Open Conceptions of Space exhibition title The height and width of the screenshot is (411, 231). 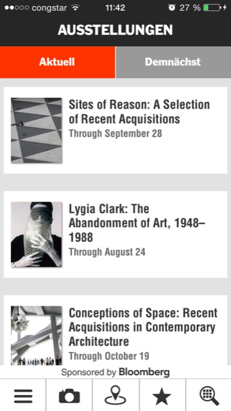tap(143, 327)
